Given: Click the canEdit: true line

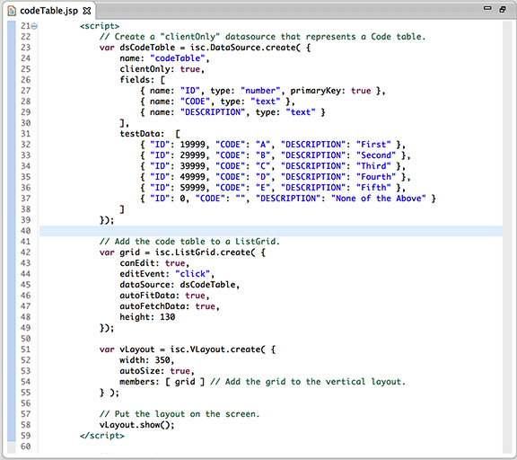Looking at the screenshot, I should 154,263.
